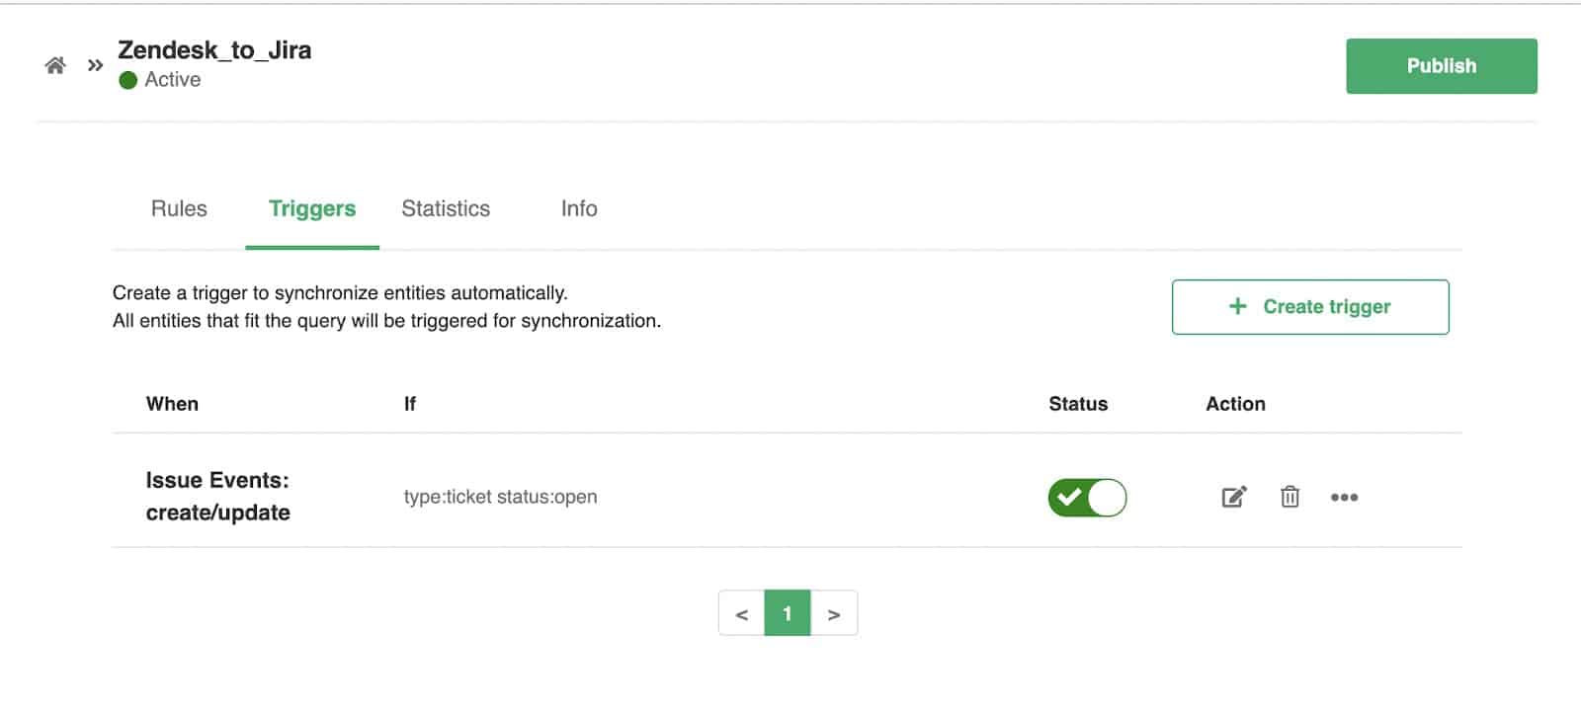Click the next page arrow
1581x710 pixels.
coord(835,612)
